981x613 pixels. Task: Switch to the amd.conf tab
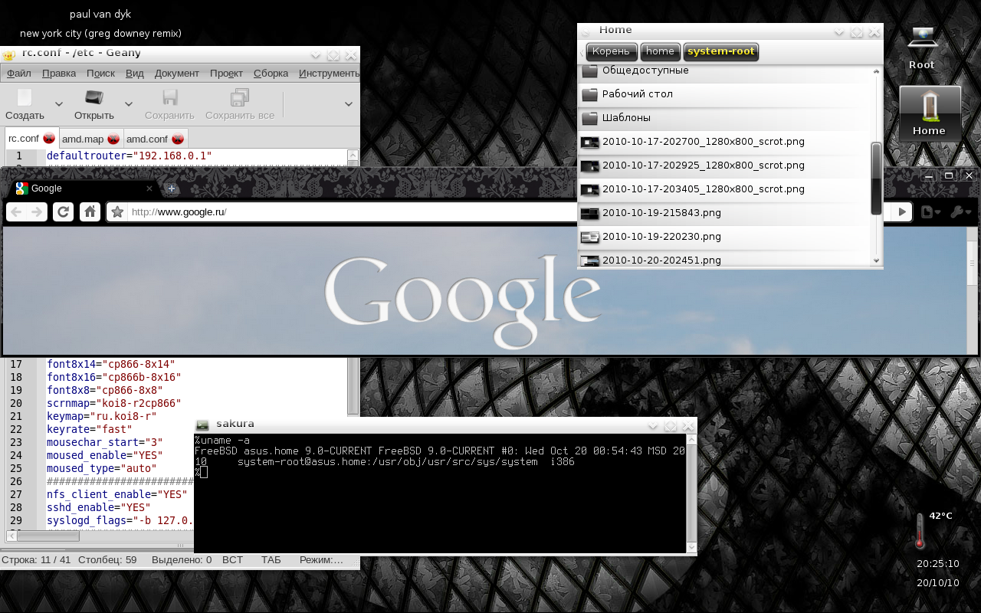[x=146, y=139]
